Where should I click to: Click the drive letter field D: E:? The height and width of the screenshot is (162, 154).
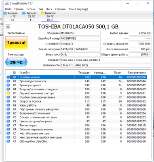pos(80,55)
